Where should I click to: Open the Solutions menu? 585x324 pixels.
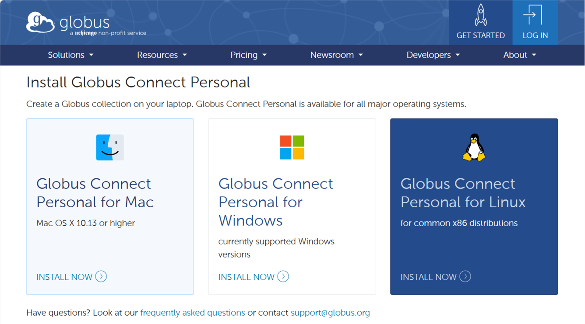[70, 55]
